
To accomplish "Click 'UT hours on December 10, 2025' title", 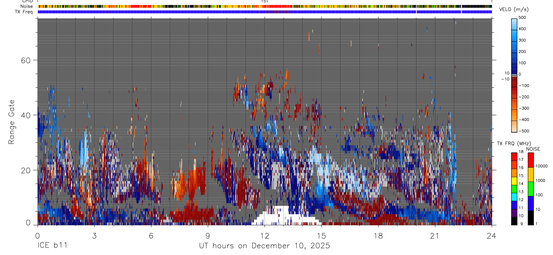I will tap(265, 246).
